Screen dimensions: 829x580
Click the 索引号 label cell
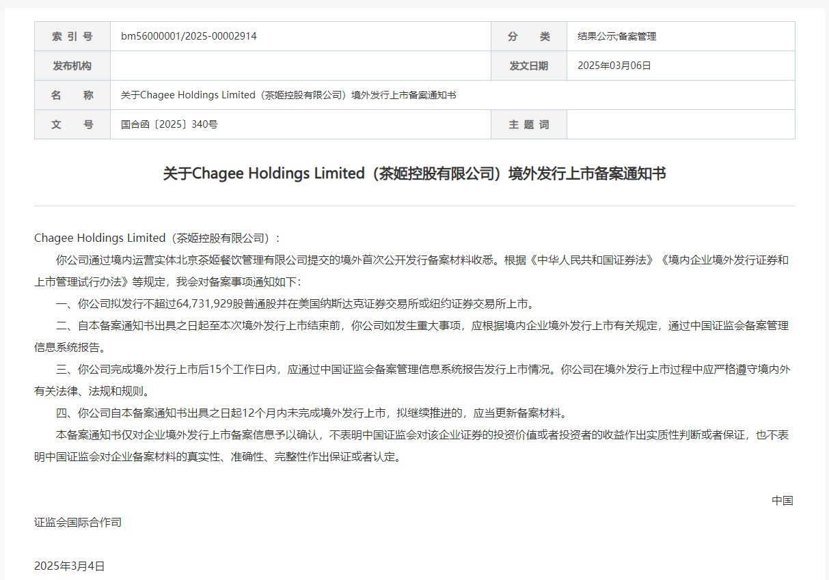click(x=72, y=36)
